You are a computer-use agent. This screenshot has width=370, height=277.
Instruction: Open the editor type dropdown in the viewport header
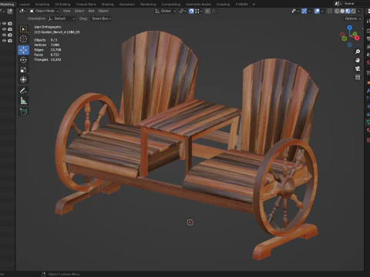tap(22, 11)
